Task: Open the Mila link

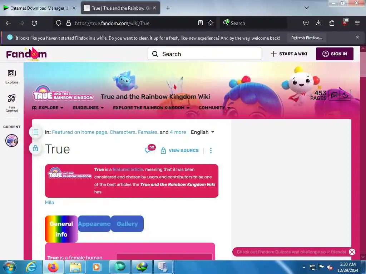Action: click(49, 202)
